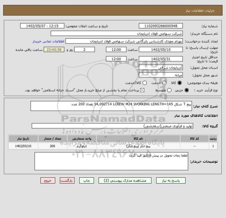Click the response deadline hour 12:00 field
This screenshot has height=218, width=226.
tap(116, 50)
